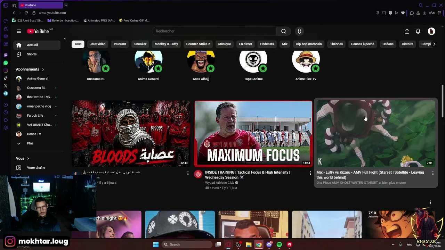445x250 pixels.
Task: Start voice search with the microphone
Action: (x=299, y=31)
